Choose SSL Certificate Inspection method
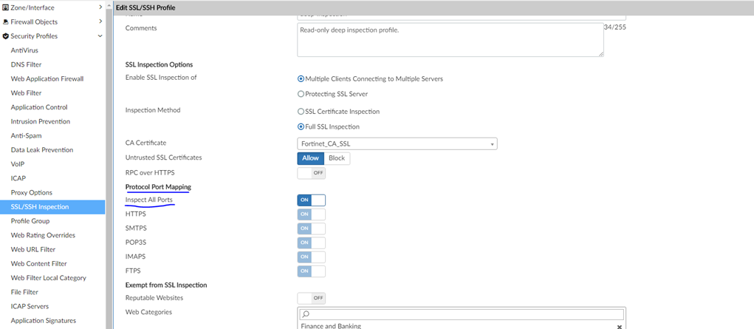Image resolution: width=754 pixels, height=329 pixels. tap(301, 112)
